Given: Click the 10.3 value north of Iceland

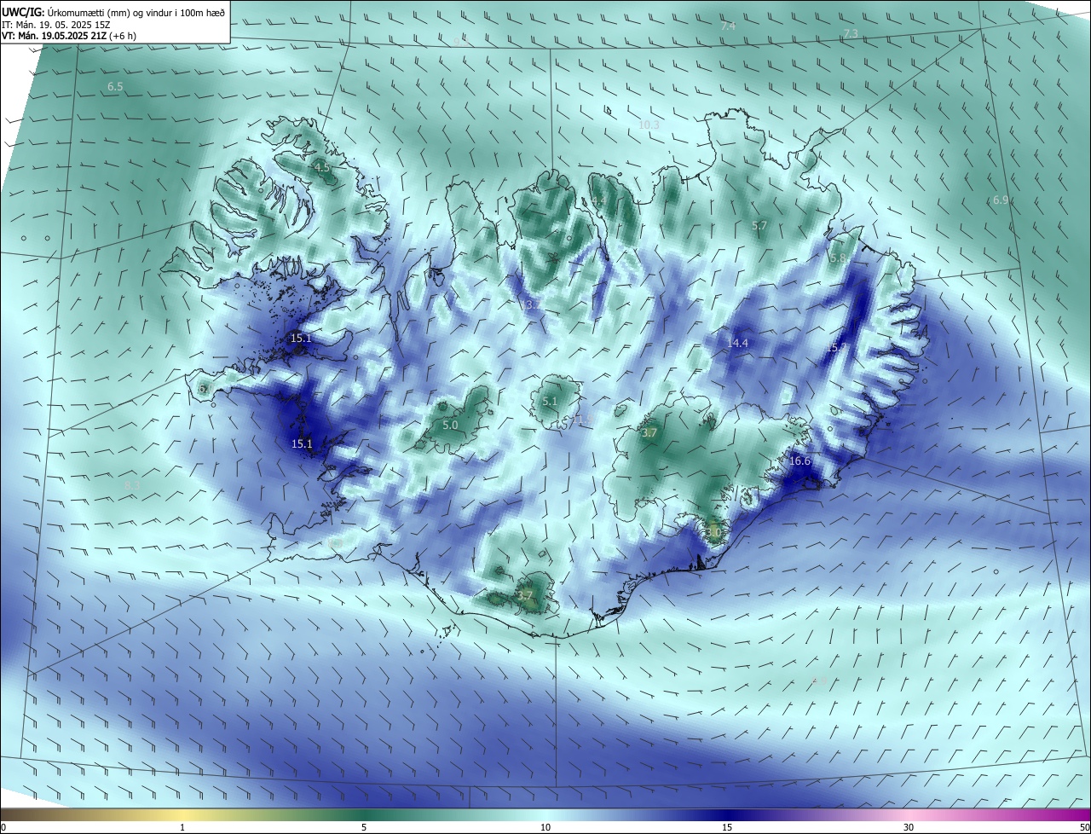Looking at the screenshot, I should pos(649,125).
